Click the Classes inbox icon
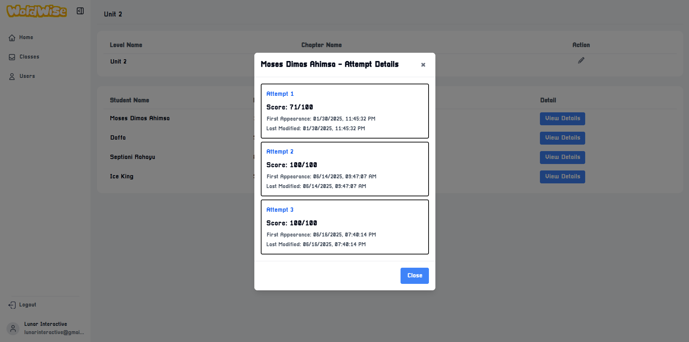 (12, 57)
